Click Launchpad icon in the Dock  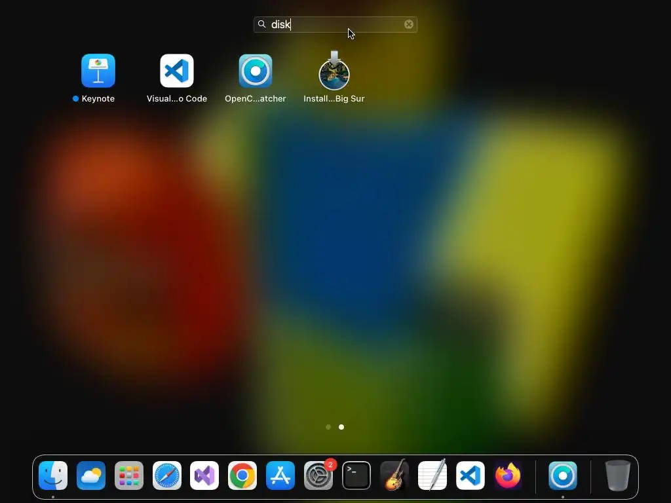[x=129, y=475]
